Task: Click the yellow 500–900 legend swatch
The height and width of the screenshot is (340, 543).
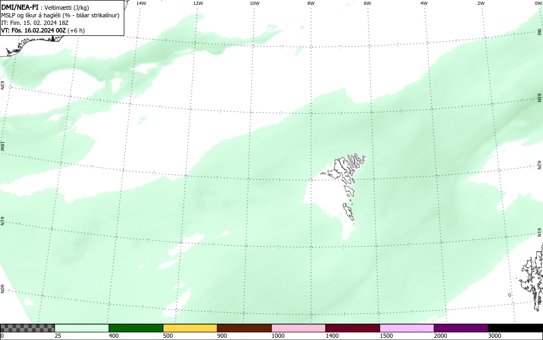Action: click(190, 328)
